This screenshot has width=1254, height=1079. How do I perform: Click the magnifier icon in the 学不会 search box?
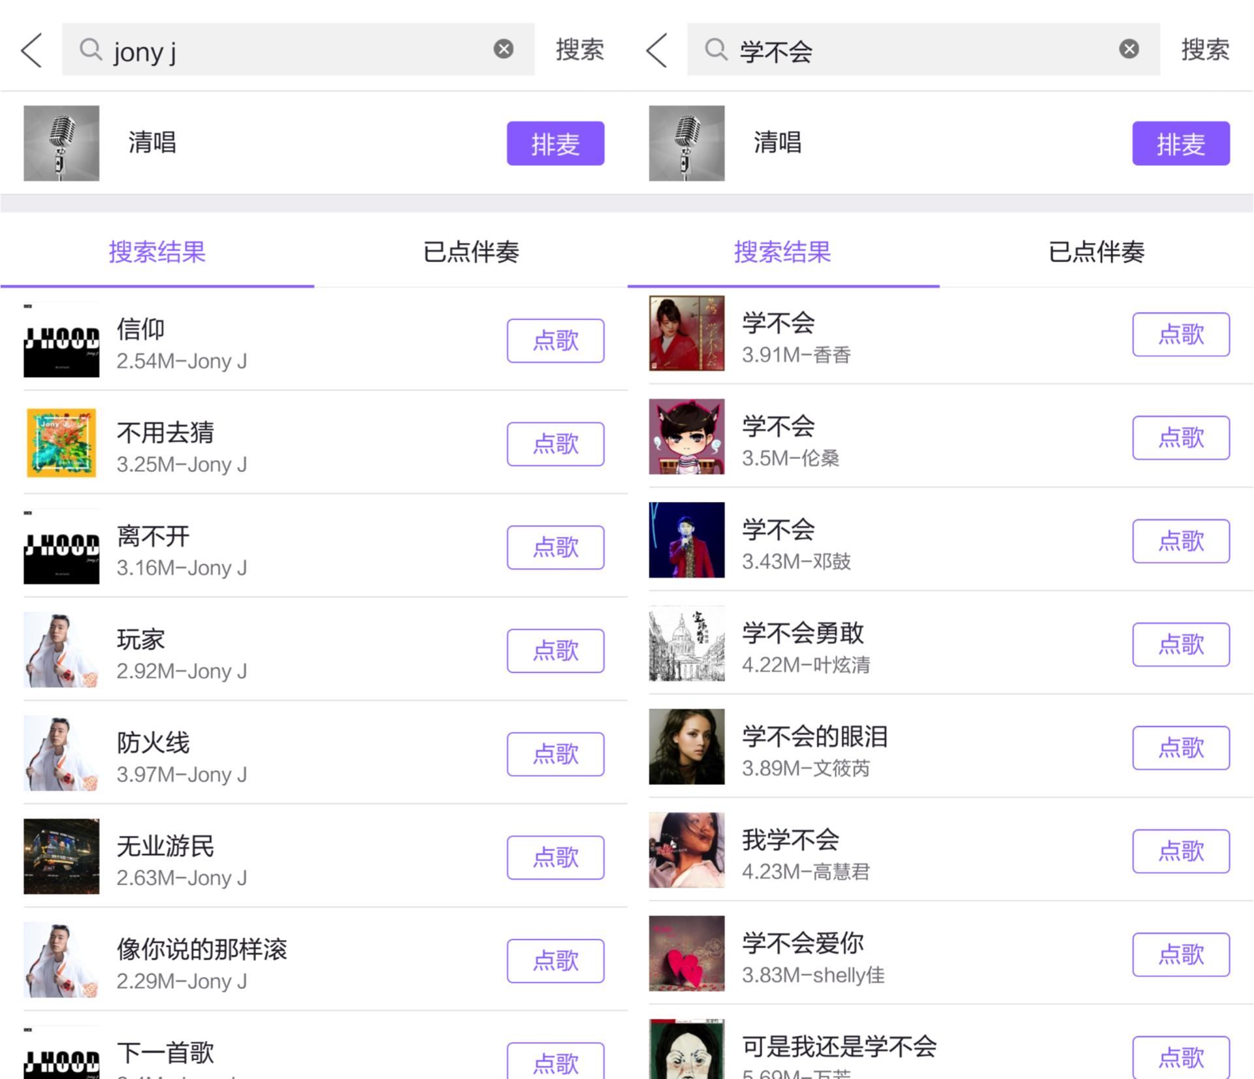(716, 50)
